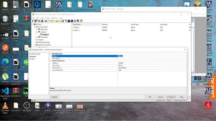Screen dimensions: 216x121
Task: Open the silo weighing machine desktop icon
Action: pos(58,109)
